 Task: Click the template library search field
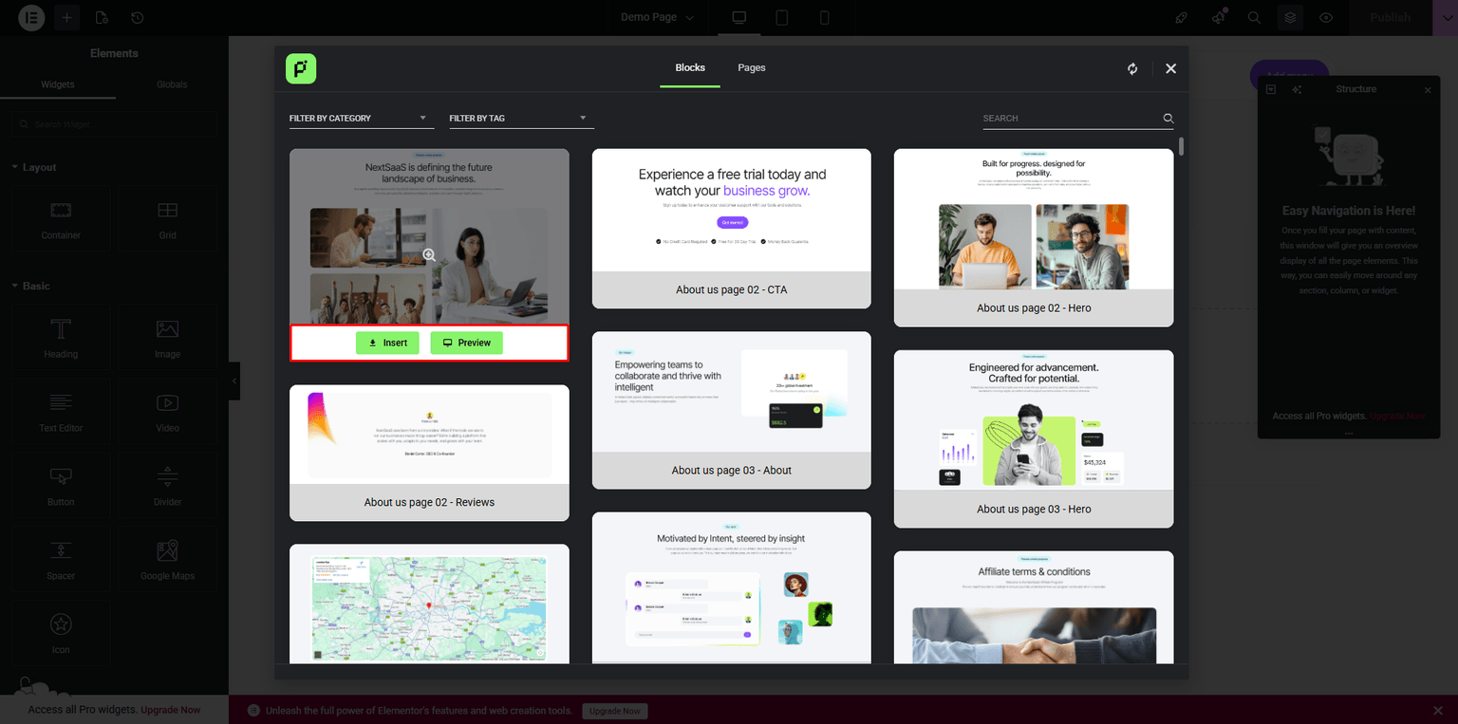click(x=1073, y=118)
